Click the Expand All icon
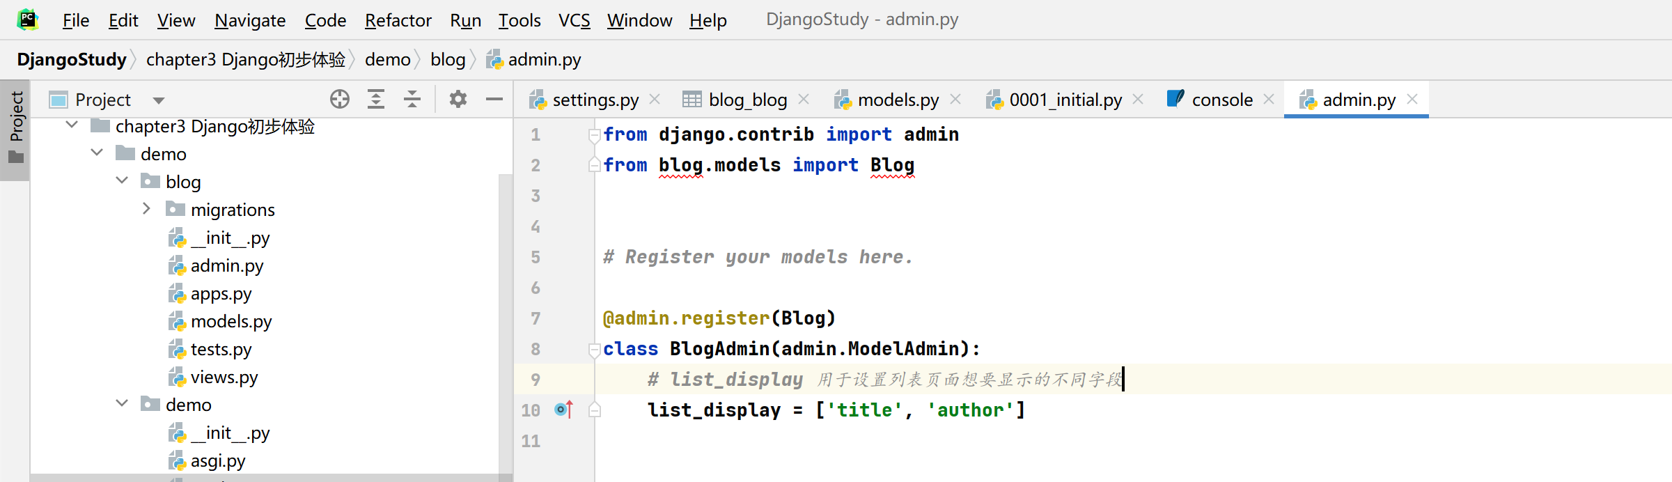This screenshot has width=1672, height=482. (376, 100)
